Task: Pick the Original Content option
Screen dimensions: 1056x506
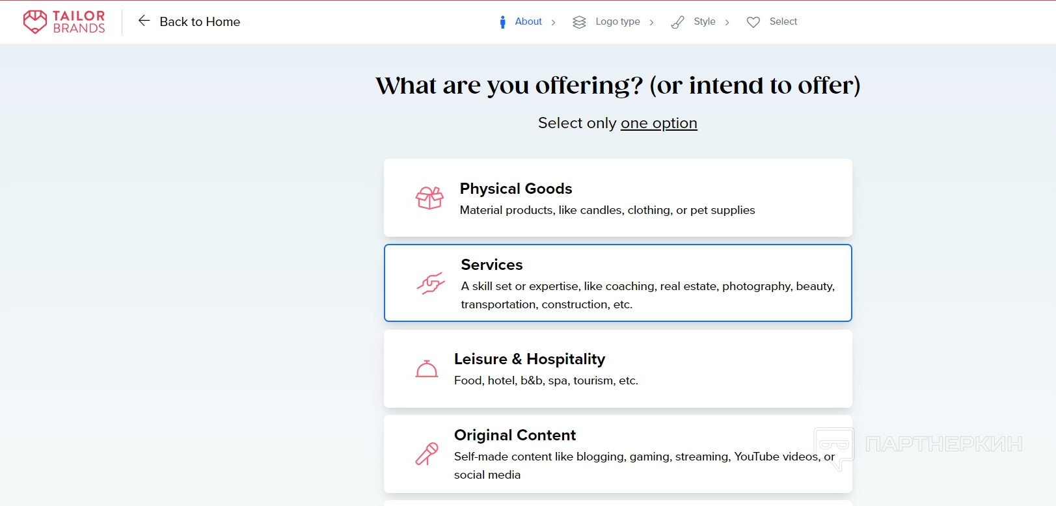Action: [617, 454]
